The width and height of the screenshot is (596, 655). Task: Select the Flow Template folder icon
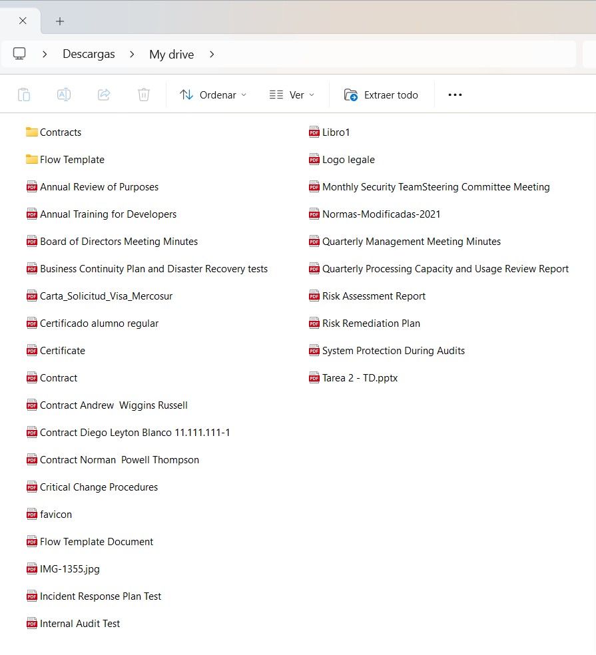click(x=32, y=159)
